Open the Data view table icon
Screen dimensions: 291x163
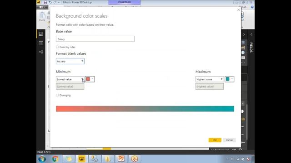[x=41, y=43]
